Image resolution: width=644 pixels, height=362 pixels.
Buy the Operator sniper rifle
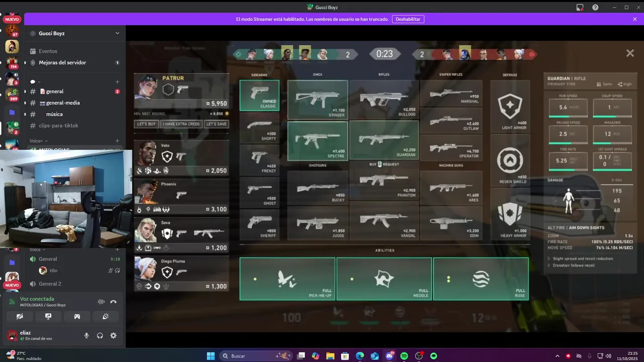click(x=451, y=148)
